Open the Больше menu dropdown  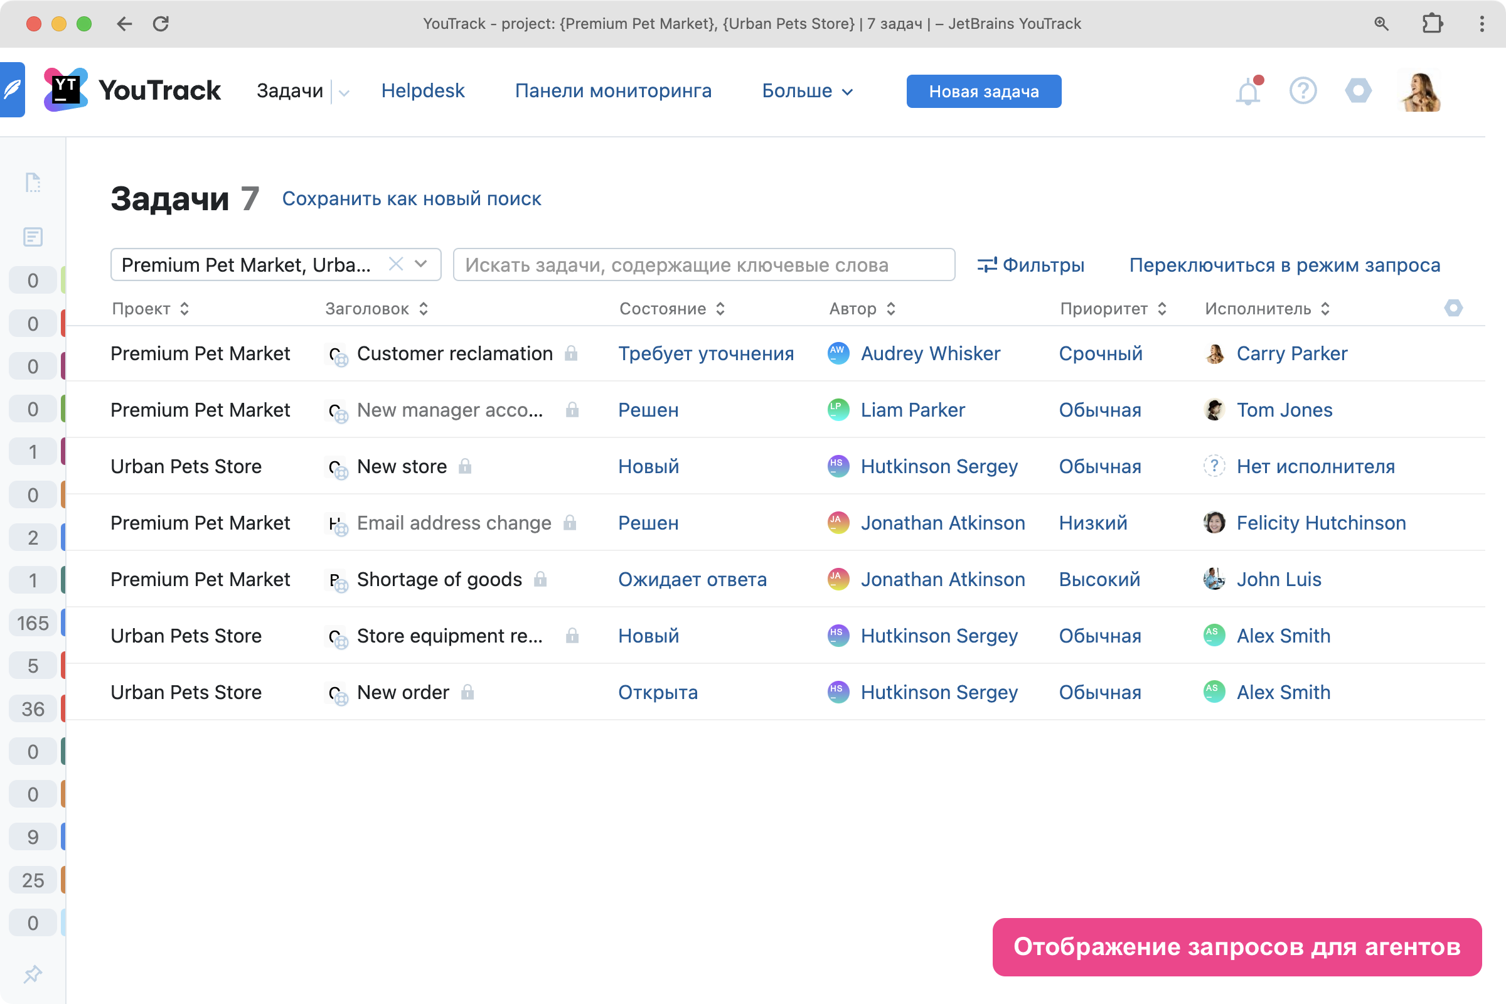point(808,91)
